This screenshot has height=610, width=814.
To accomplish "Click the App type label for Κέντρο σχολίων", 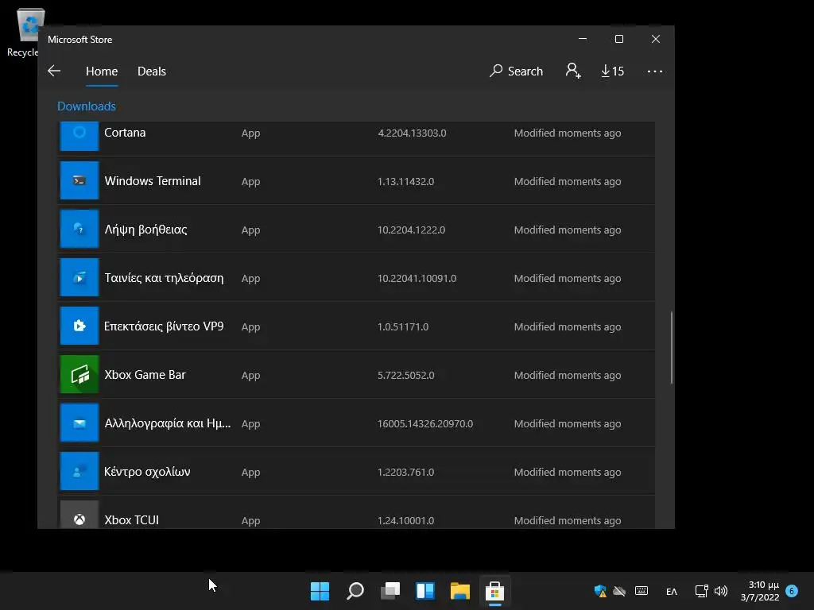I will point(250,473).
